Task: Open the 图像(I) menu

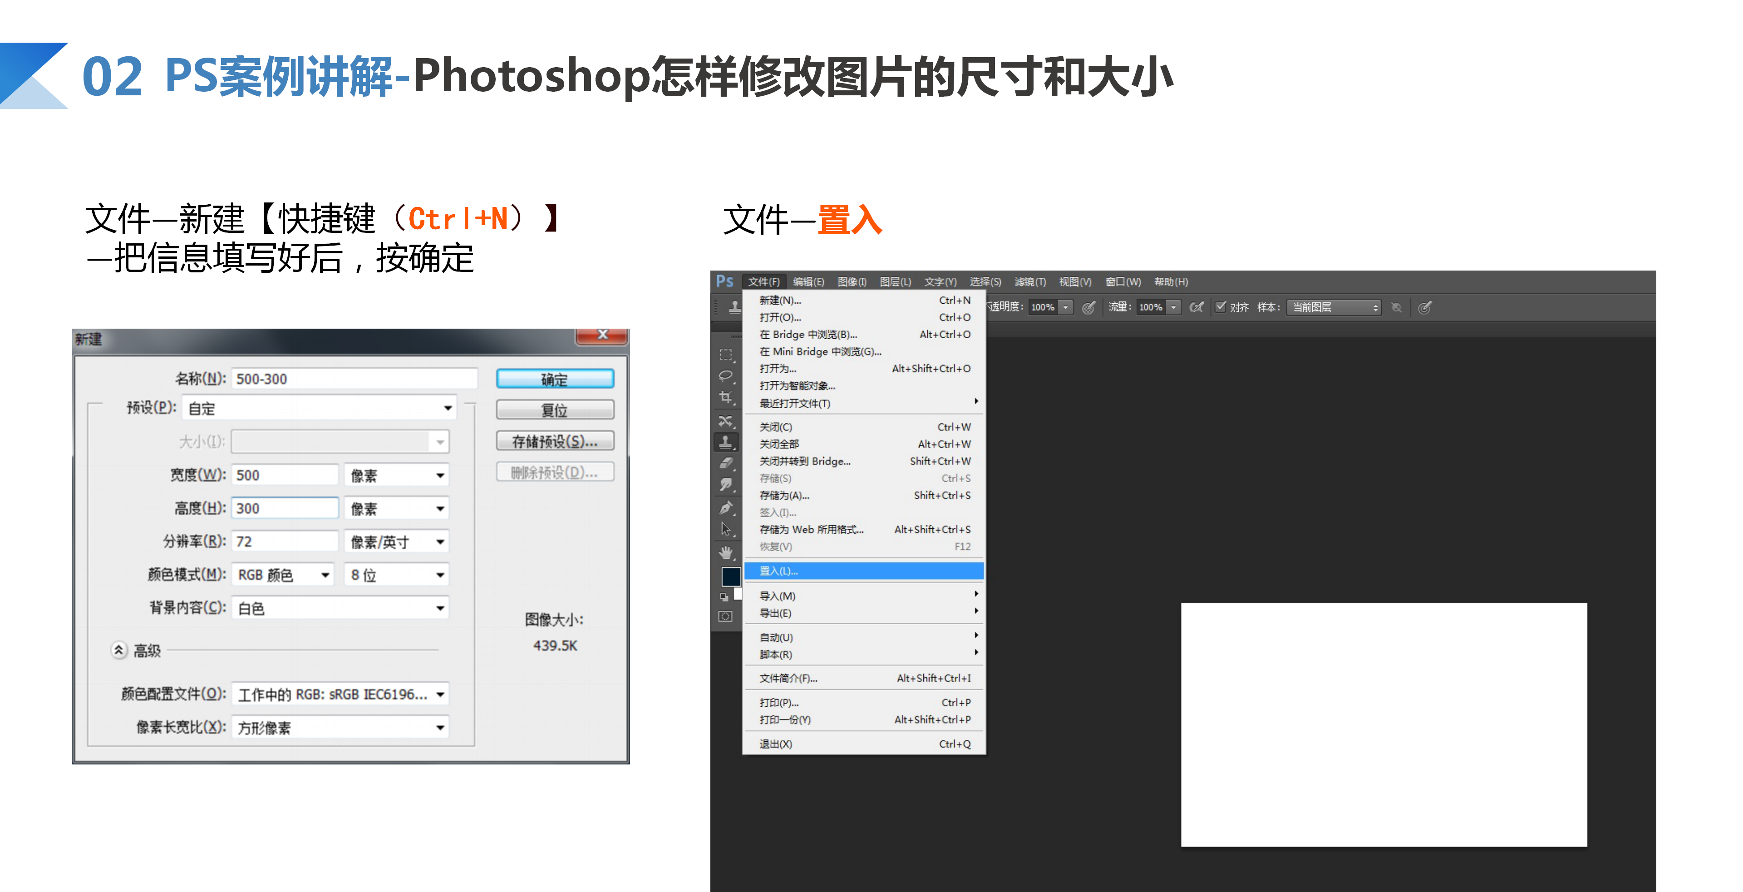Action: tap(852, 281)
